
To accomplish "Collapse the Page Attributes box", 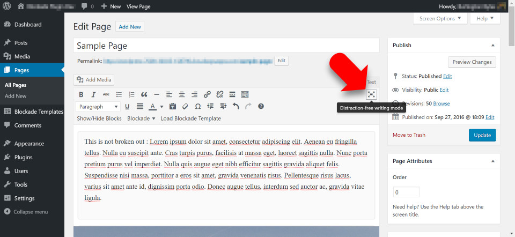I will pos(493,161).
